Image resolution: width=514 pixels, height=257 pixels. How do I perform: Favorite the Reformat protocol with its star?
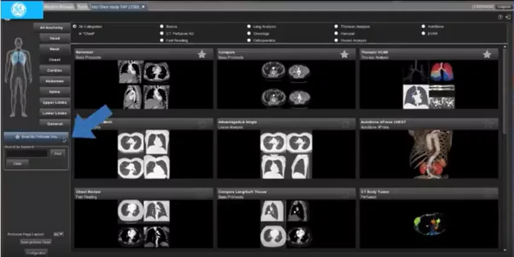point(202,54)
